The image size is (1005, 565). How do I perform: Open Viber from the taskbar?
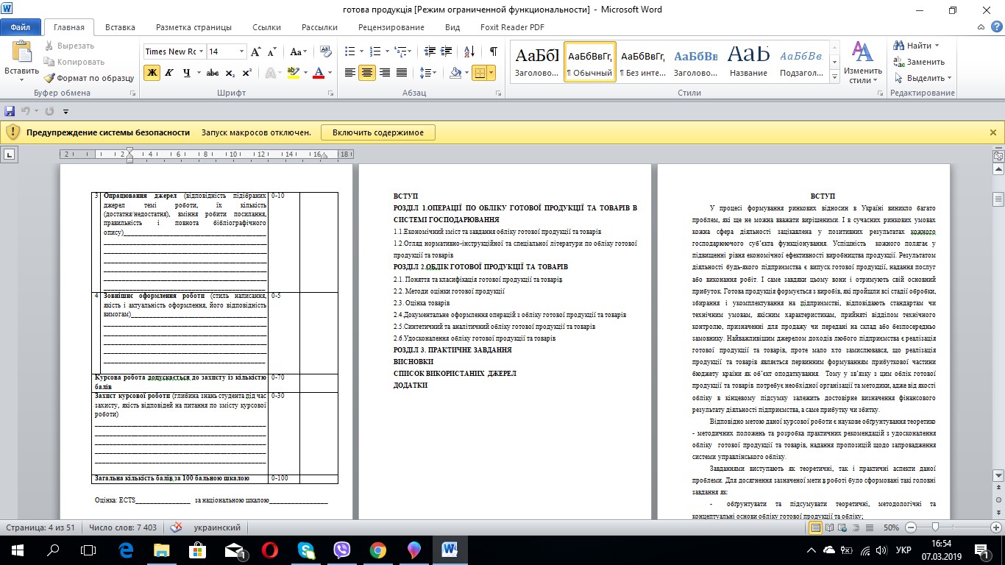[342, 550]
